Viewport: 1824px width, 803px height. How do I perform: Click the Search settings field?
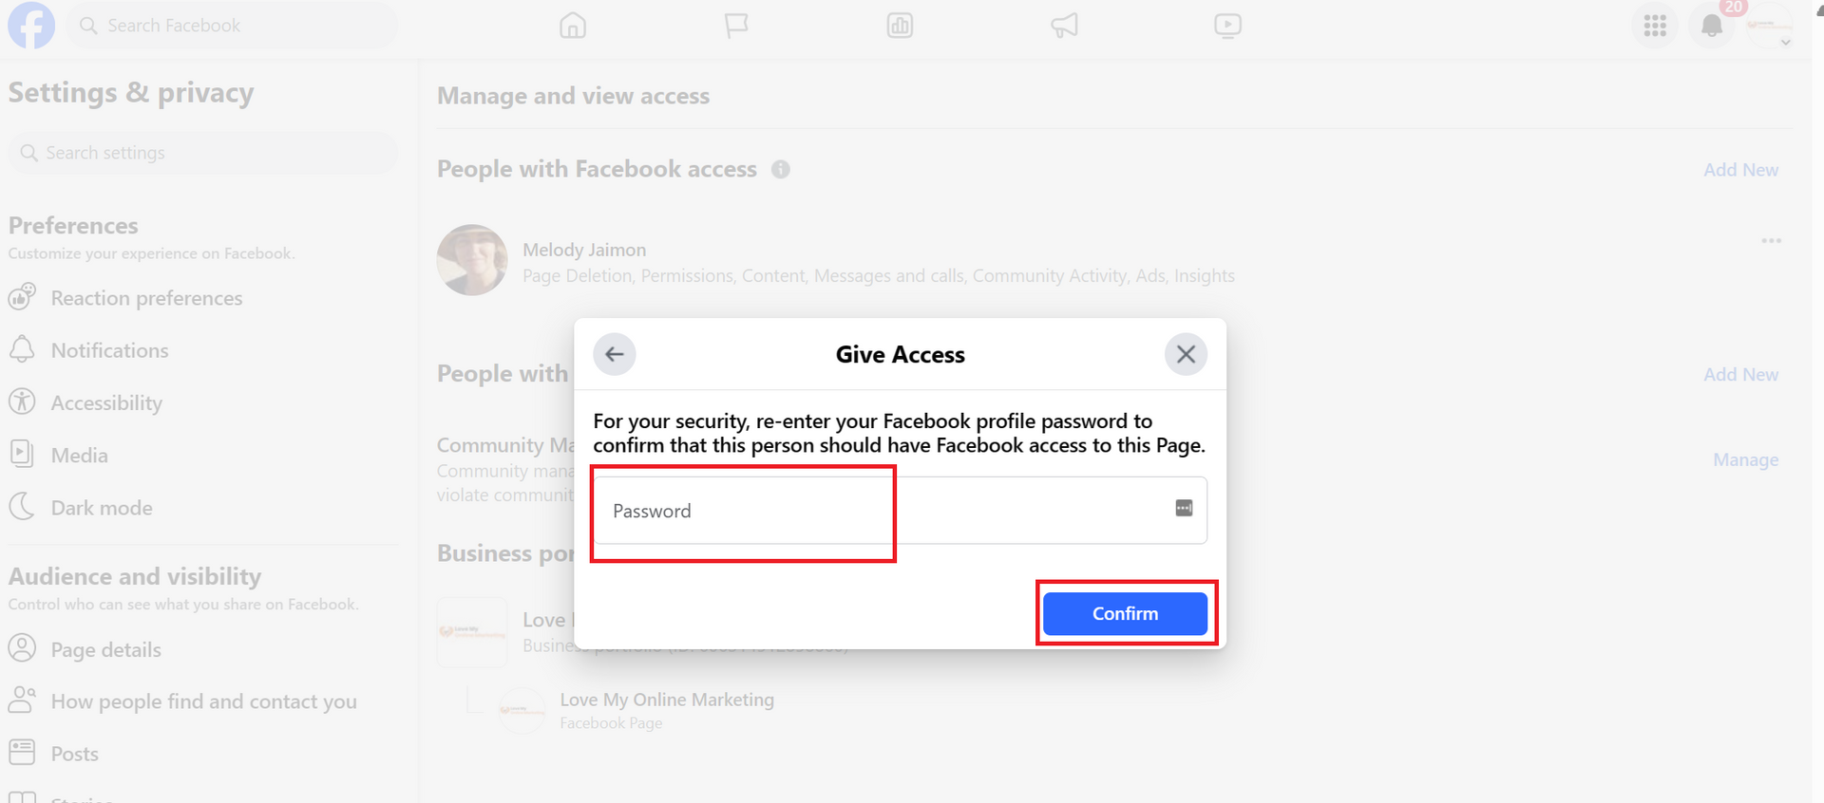click(202, 152)
